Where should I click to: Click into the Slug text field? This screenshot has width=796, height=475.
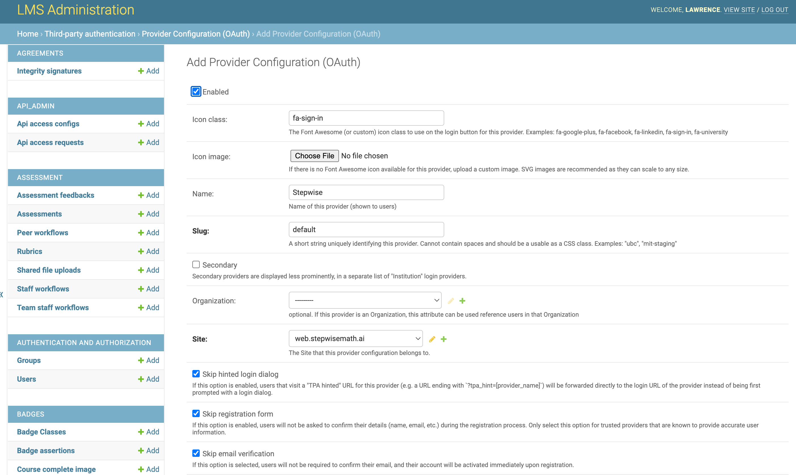pyautogui.click(x=366, y=230)
